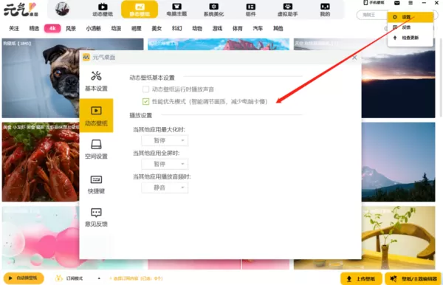Switch to the 游戏 category tab
This screenshot has height=285, width=443.
click(217, 28)
